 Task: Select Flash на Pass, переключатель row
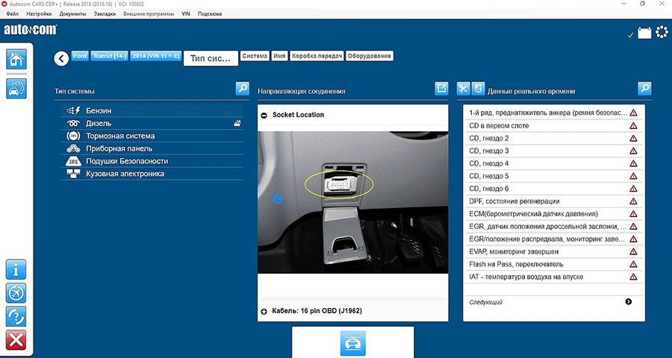(553, 264)
